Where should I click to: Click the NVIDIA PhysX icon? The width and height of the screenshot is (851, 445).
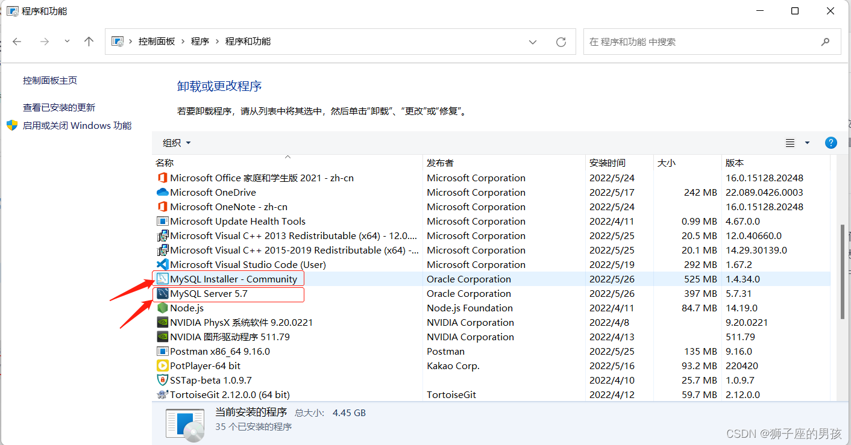click(x=162, y=322)
